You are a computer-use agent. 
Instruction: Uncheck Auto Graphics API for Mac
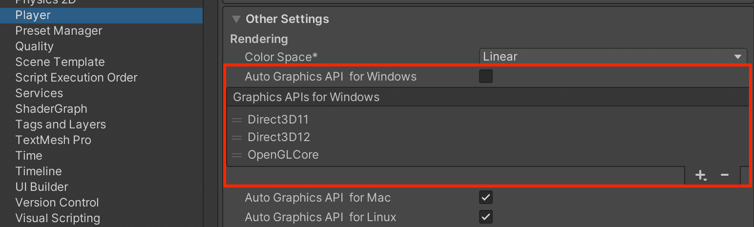click(x=486, y=198)
